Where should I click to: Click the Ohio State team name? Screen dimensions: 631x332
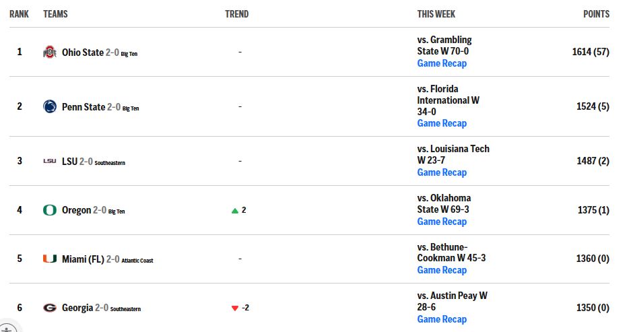[83, 53]
